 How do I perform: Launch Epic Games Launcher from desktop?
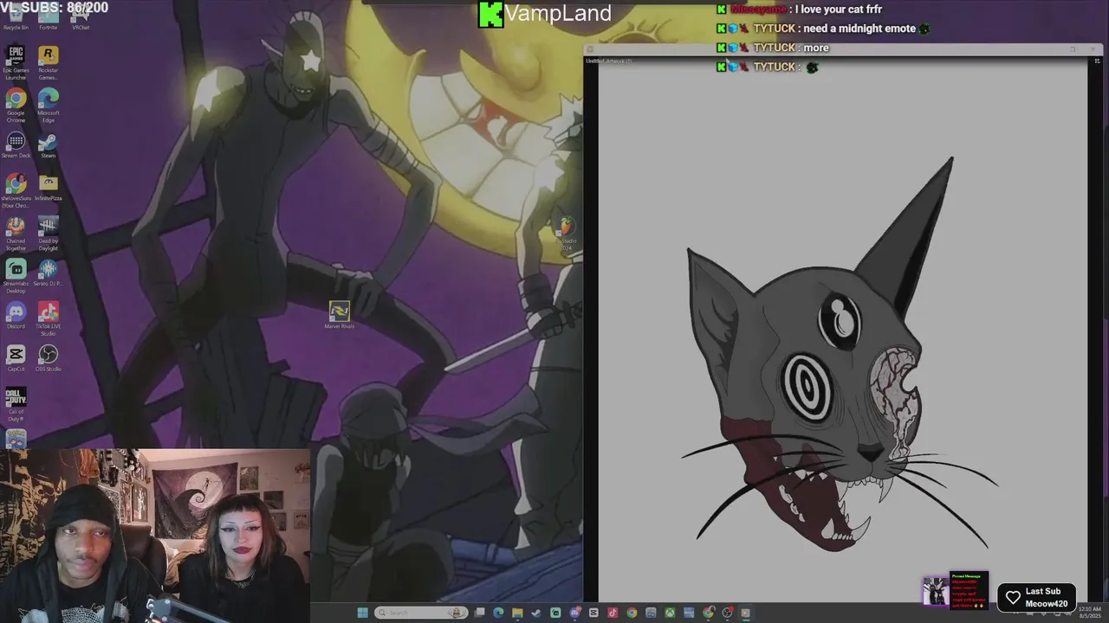tap(16, 62)
